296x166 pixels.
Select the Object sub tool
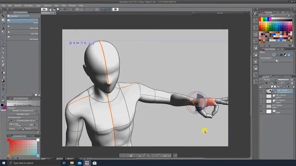(x=23, y=21)
